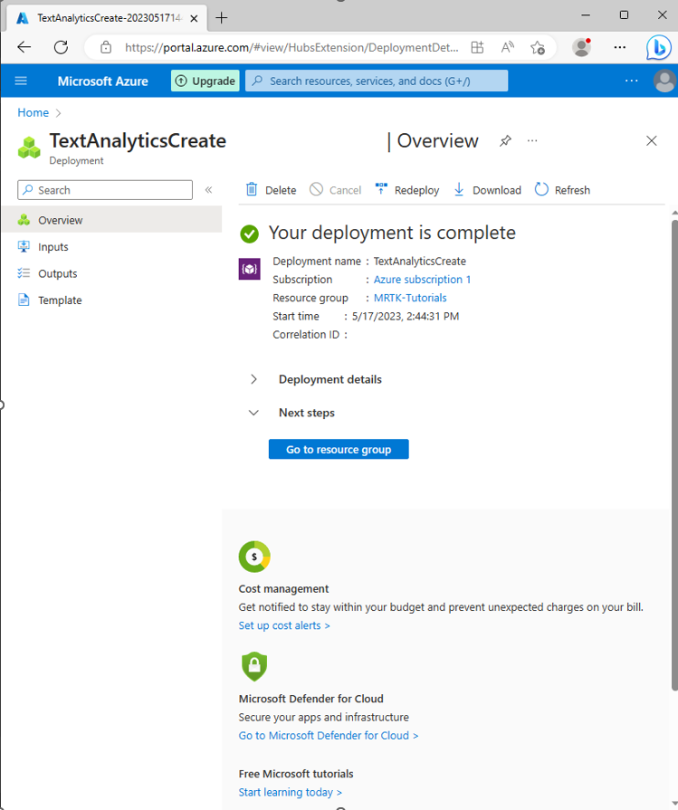678x810 pixels.
Task: Click the Go to resource group button
Action: pyautogui.click(x=339, y=449)
